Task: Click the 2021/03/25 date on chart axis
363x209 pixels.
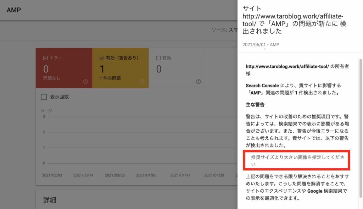Action: tap(115, 175)
